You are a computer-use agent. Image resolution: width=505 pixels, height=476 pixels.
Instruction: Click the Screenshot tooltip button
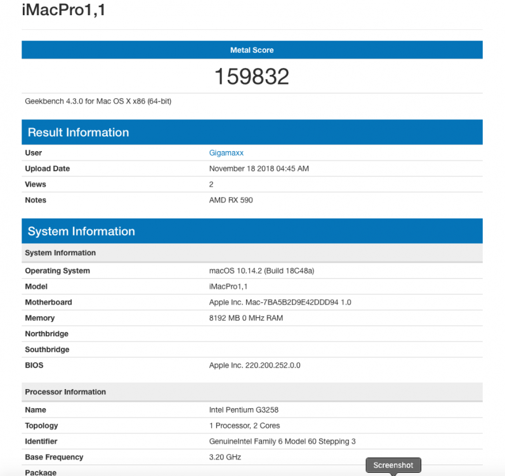click(393, 465)
